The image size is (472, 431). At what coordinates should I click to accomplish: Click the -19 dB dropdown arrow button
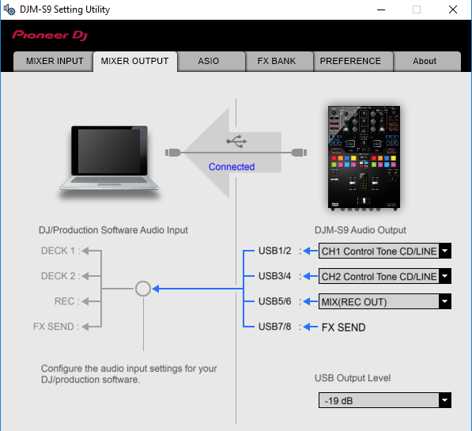point(444,400)
